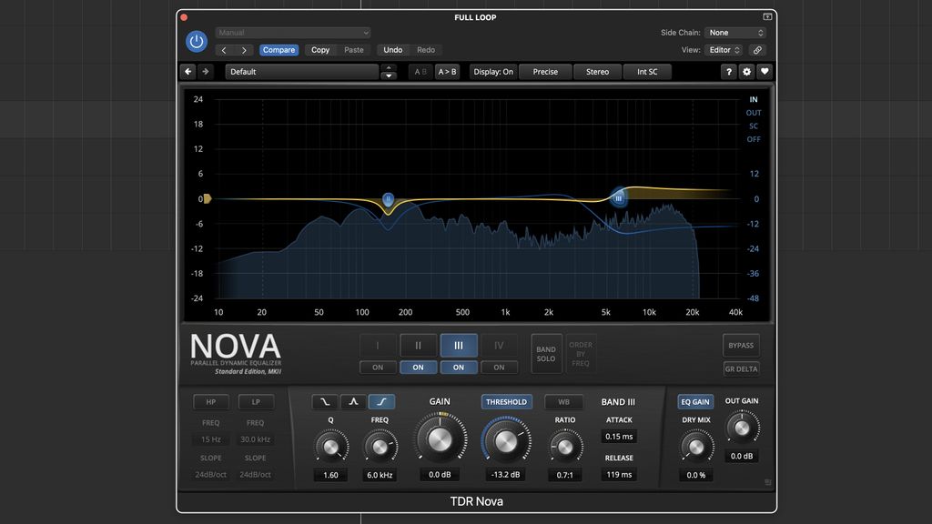The height and width of the screenshot is (524, 932).
Task: Click band II node on graph
Action: (x=388, y=199)
